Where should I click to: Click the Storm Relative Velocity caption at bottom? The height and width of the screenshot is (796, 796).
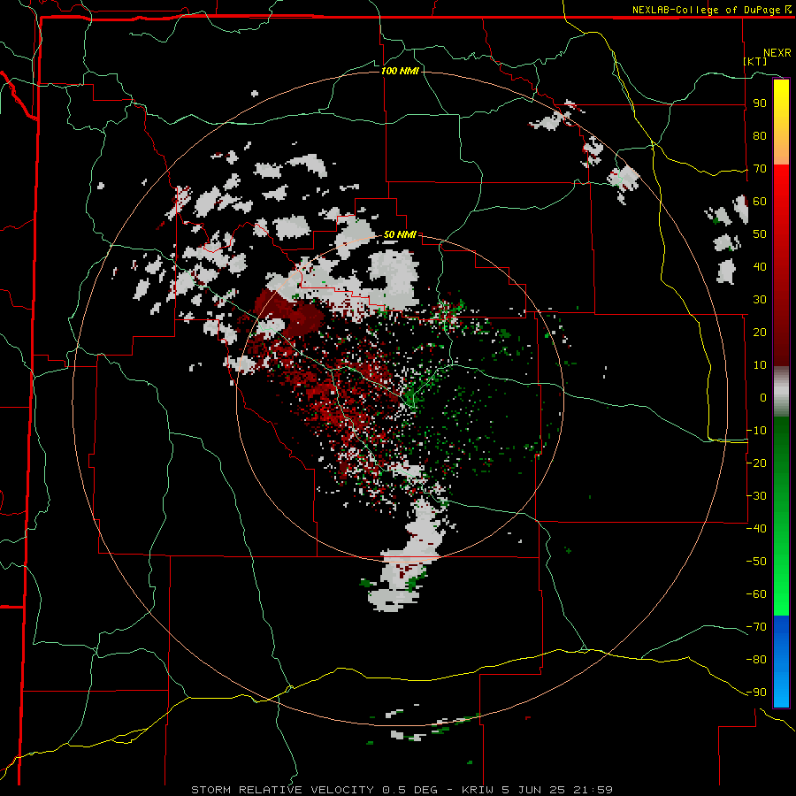402,790
